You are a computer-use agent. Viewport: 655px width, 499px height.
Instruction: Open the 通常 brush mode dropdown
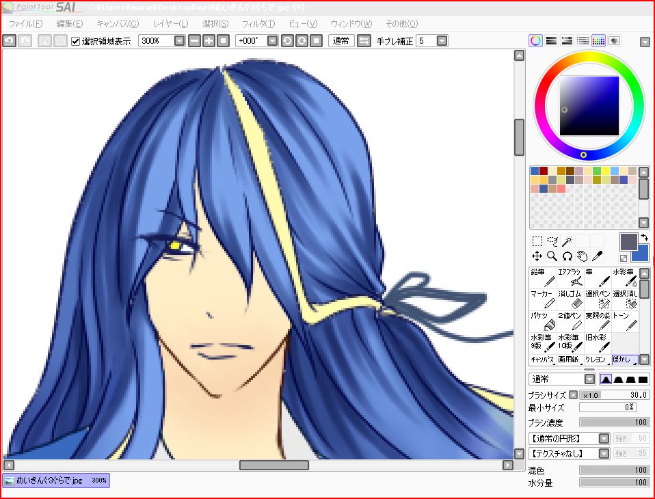click(589, 379)
